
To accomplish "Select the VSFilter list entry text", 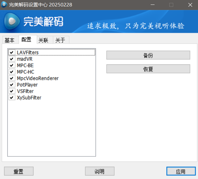I will click(x=25, y=91).
